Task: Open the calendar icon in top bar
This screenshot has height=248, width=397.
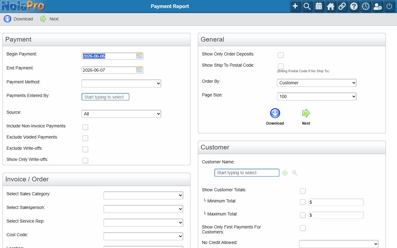Action: pyautogui.click(x=319, y=6)
